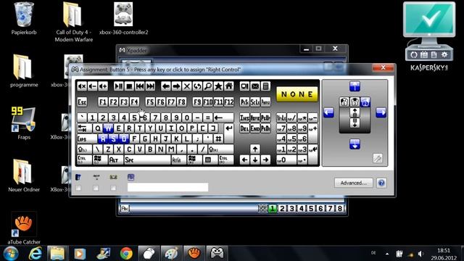
Task: Switch to Xpadder set 7
Action: pos(331,209)
